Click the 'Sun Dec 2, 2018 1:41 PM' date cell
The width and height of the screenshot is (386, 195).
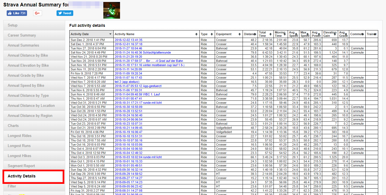coord(91,40)
